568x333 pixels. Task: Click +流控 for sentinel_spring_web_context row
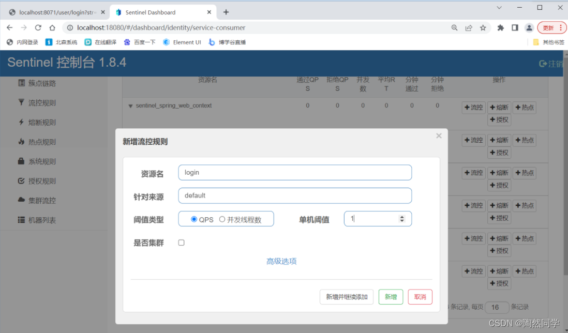point(473,108)
